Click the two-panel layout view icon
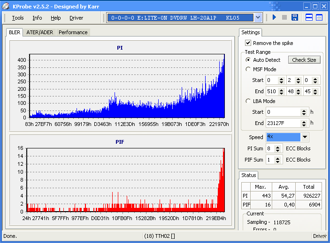 (309, 18)
